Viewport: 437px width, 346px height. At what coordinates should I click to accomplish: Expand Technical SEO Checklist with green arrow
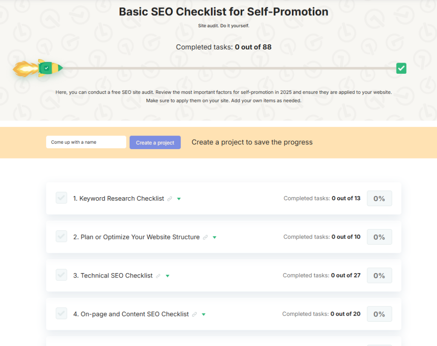point(168,276)
